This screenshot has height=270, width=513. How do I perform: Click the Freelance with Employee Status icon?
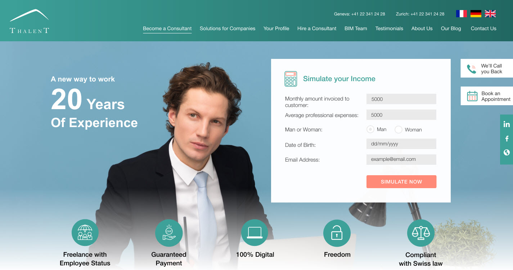point(85,233)
